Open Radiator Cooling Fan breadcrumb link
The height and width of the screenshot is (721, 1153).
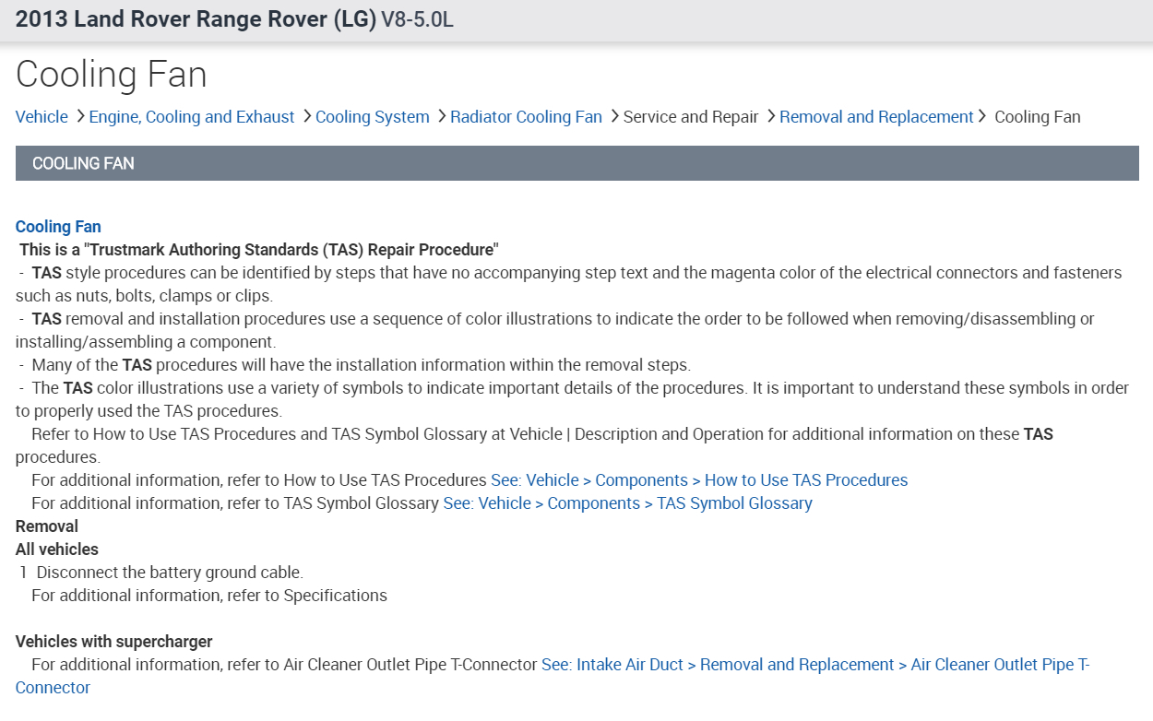pyautogui.click(x=526, y=117)
